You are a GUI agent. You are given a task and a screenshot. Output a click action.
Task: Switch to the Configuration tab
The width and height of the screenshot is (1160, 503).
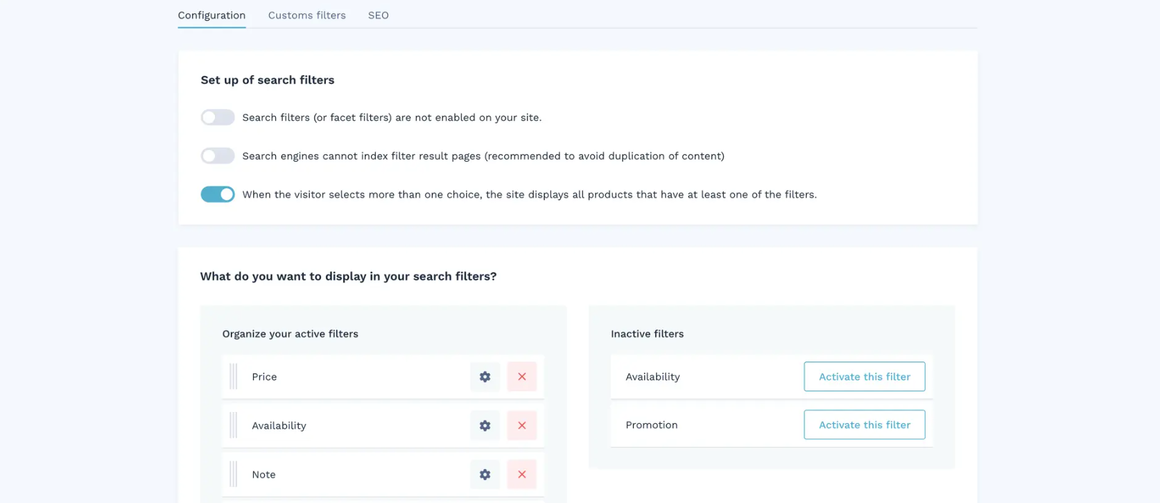(211, 15)
